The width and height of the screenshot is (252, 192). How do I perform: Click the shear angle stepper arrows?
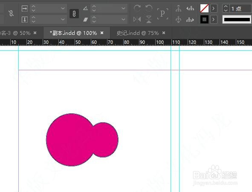point(94,20)
